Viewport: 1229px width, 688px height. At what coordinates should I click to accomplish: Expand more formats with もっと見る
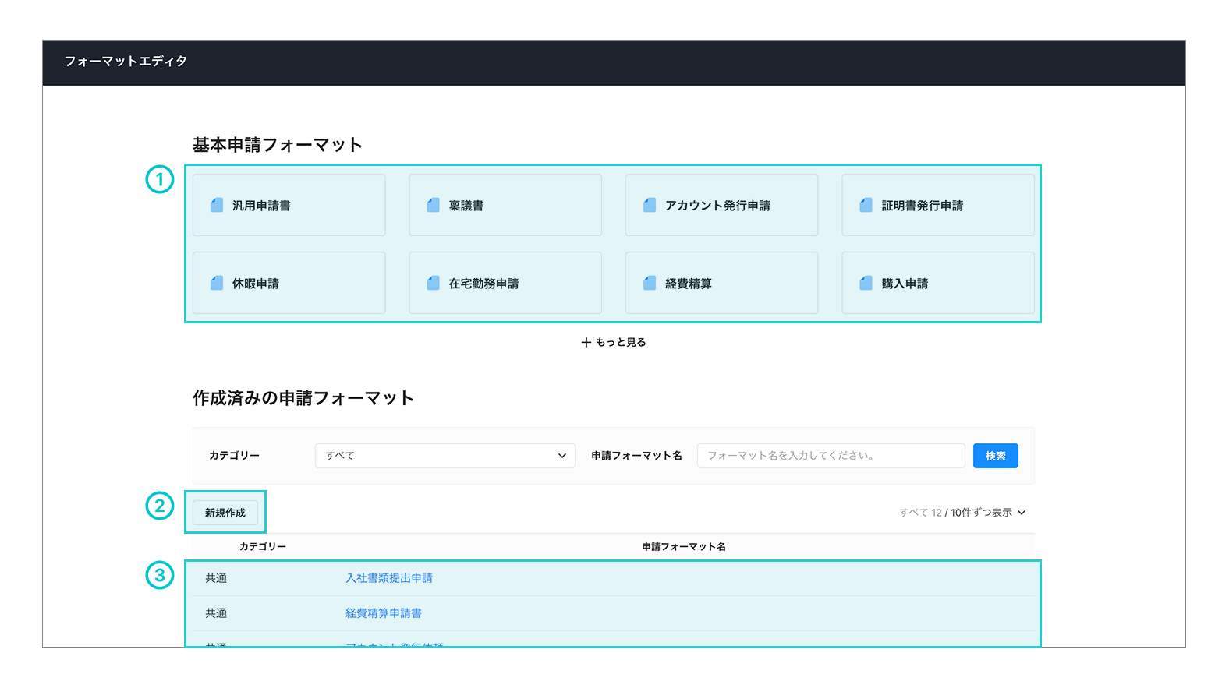[x=614, y=342]
